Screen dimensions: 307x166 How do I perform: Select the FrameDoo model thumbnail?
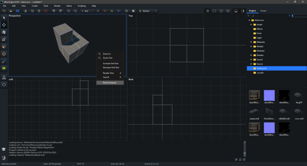pos(270,112)
